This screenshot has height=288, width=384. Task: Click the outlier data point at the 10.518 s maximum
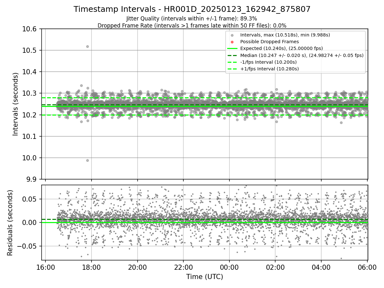click(x=87, y=46)
